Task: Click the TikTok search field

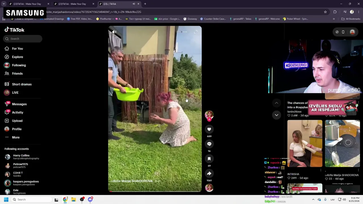Action: coord(23,39)
